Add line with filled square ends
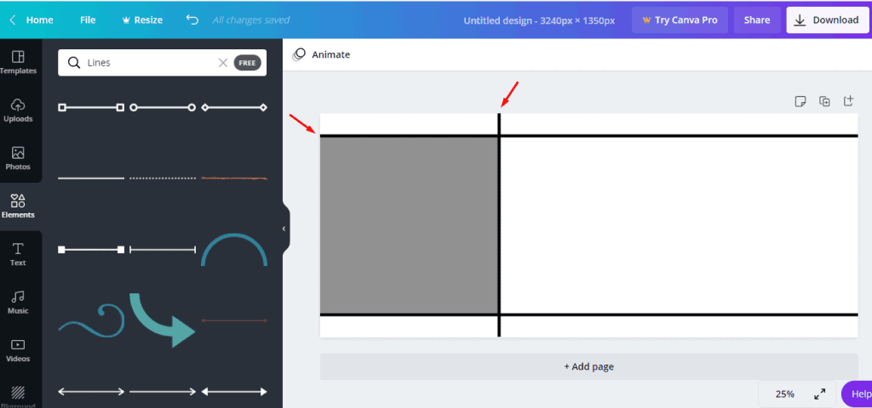The width and height of the screenshot is (872, 408). tap(91, 250)
